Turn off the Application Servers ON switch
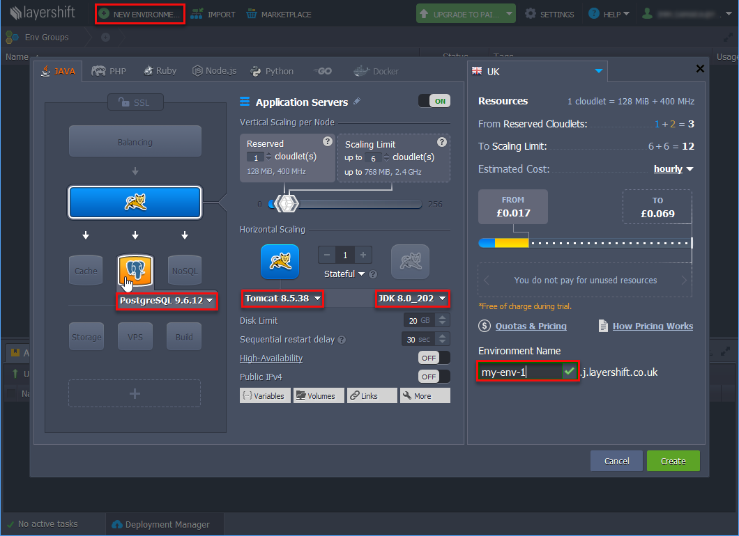The width and height of the screenshot is (739, 536). tap(434, 101)
